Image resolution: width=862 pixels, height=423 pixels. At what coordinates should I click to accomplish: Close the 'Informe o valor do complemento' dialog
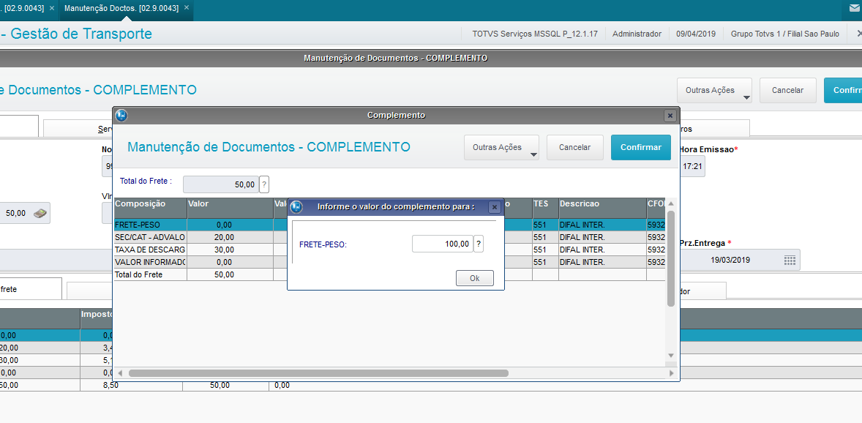494,207
